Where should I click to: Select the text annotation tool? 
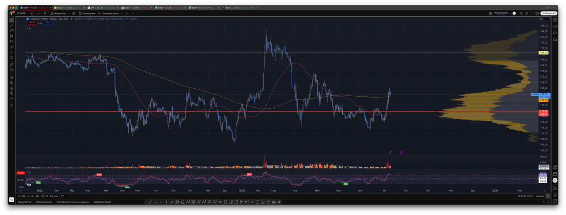(x=11, y=53)
